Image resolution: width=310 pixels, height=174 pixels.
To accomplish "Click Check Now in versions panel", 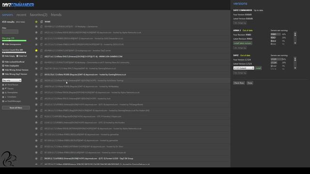I will pyautogui.click(x=239, y=83).
